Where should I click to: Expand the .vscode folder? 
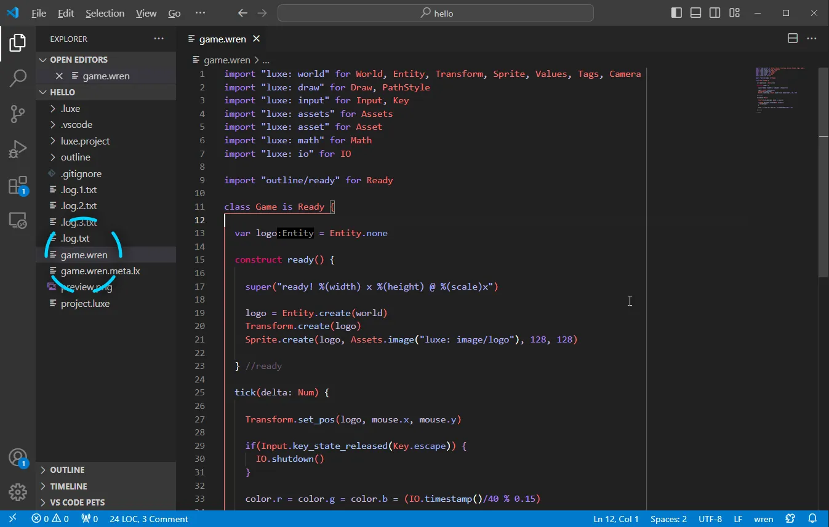coord(76,125)
